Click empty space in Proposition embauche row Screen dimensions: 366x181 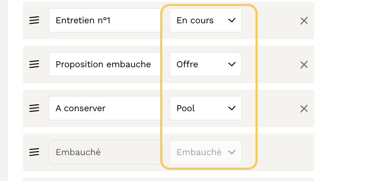pos(272,65)
